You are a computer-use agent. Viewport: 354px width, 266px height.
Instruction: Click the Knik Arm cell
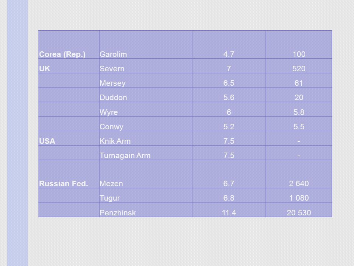tap(146, 138)
